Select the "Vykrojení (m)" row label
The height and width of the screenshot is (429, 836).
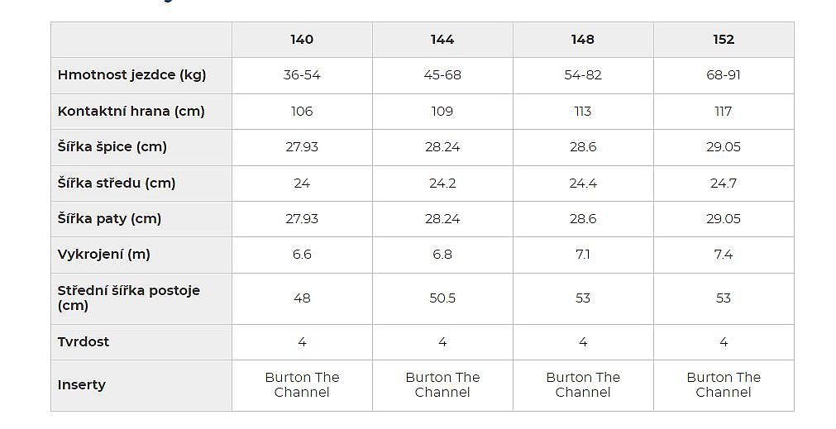[x=103, y=255]
